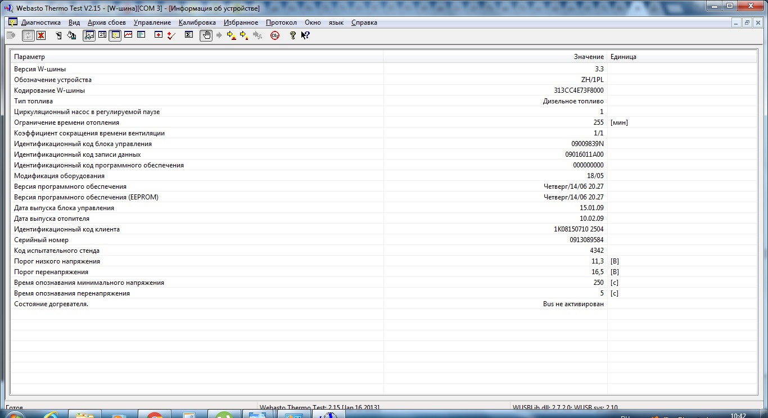Open the Протокол menu
The height and width of the screenshot is (418, 768).
(281, 22)
